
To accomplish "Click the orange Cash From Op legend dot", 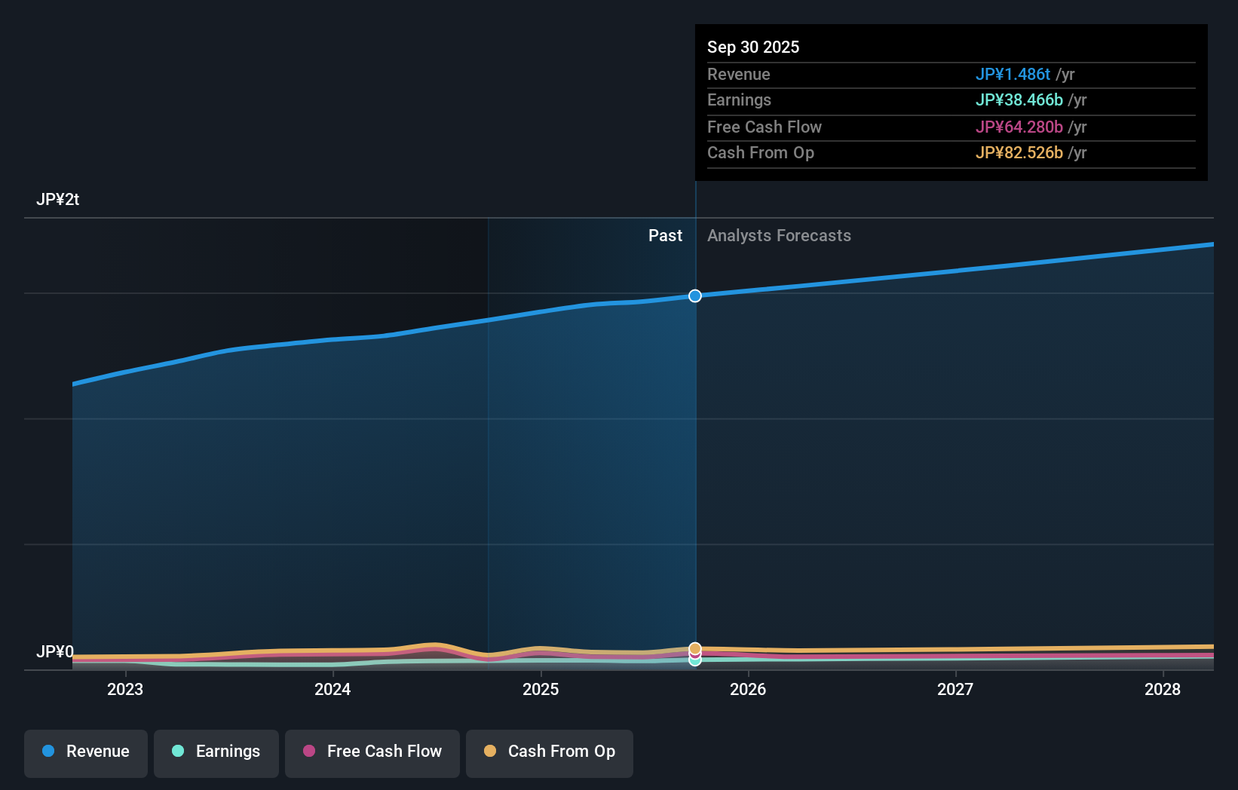I will pos(491,751).
